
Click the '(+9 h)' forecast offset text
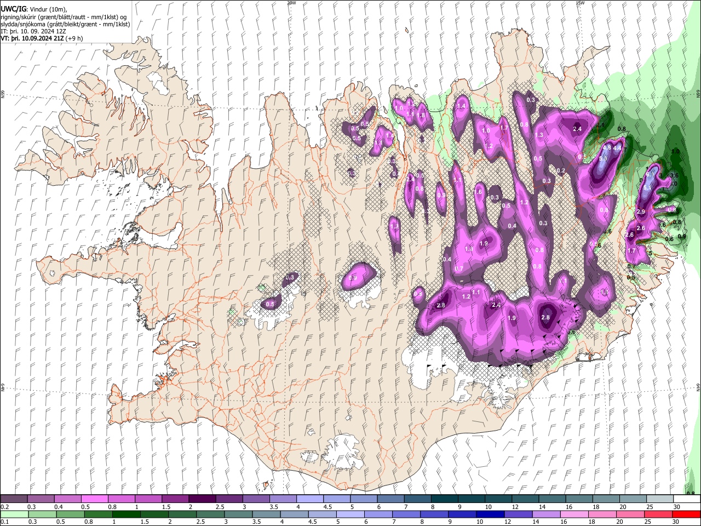[x=74, y=38]
